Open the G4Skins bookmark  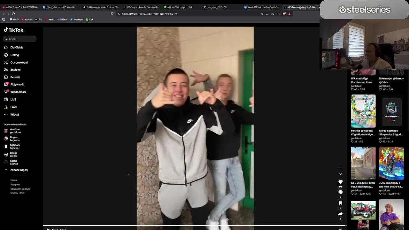(62, 19)
